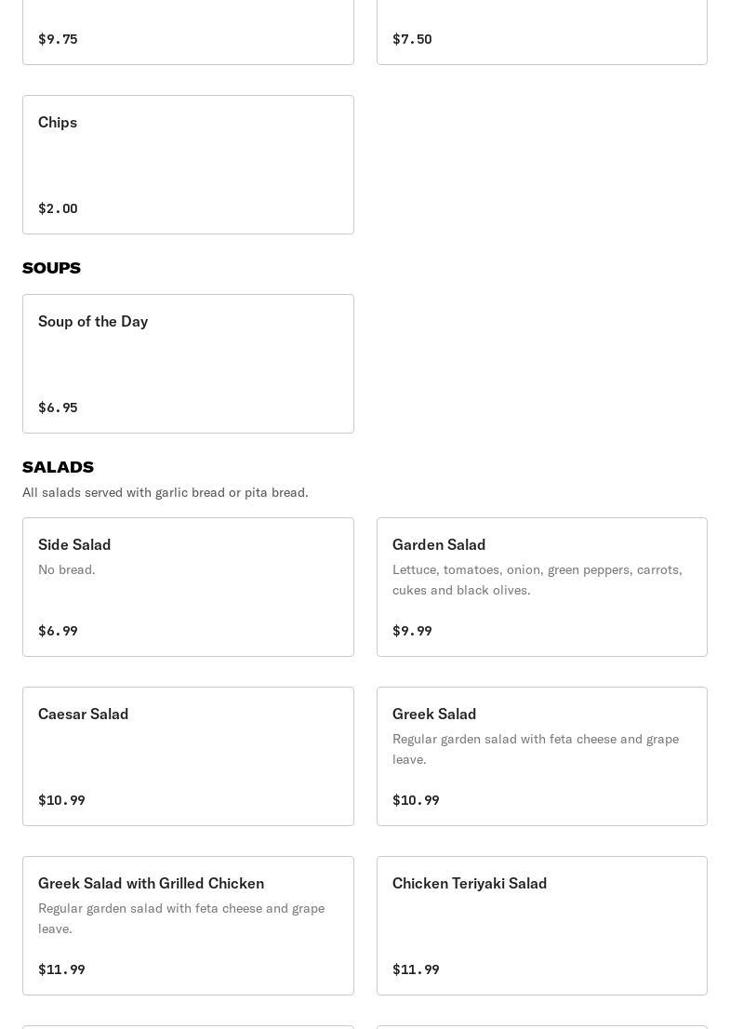The image size is (730, 1029).
Task: Click the "No bread." note on Side Salad
Action: coord(67,569)
